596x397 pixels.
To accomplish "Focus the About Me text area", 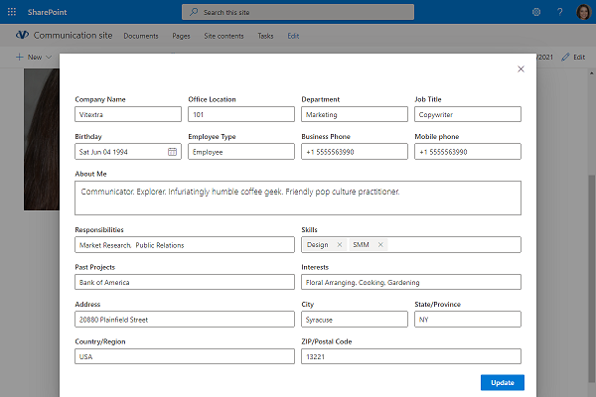I will point(298,198).
